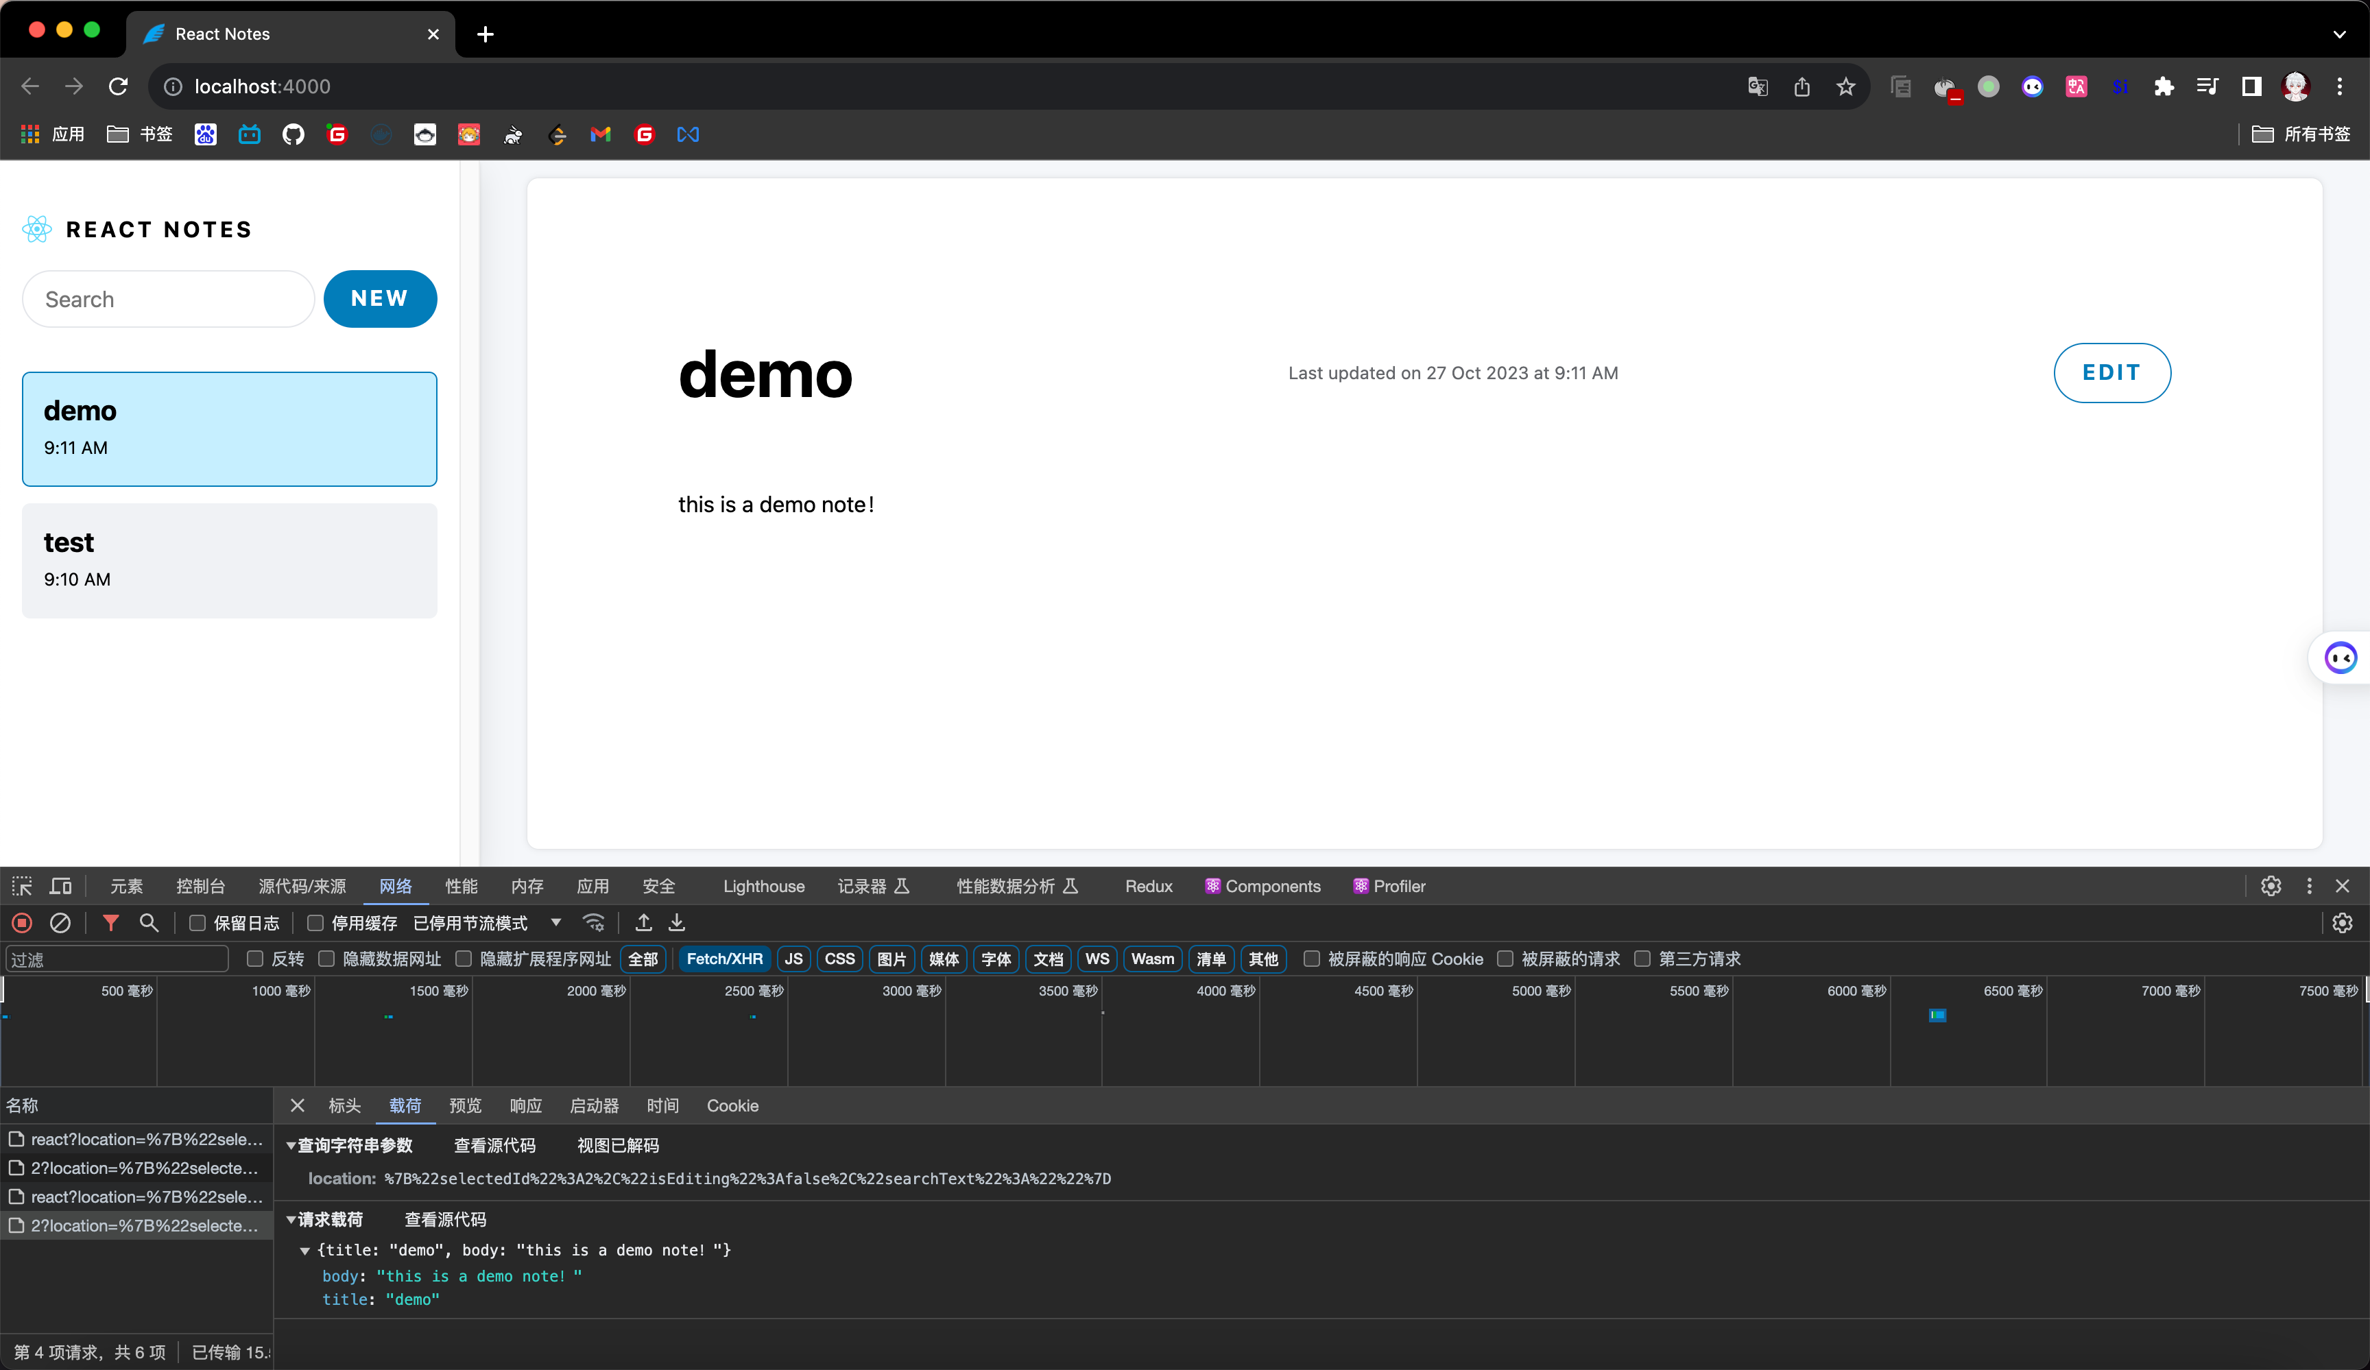Open network search with the magnifier icon
Image resolution: width=2370 pixels, height=1370 pixels.
pyautogui.click(x=149, y=924)
